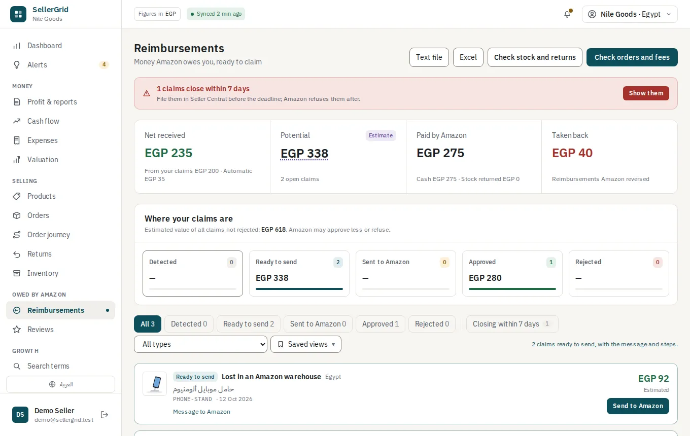Open the All types filter dropdown
Image resolution: width=690 pixels, height=436 pixels.
click(200, 344)
